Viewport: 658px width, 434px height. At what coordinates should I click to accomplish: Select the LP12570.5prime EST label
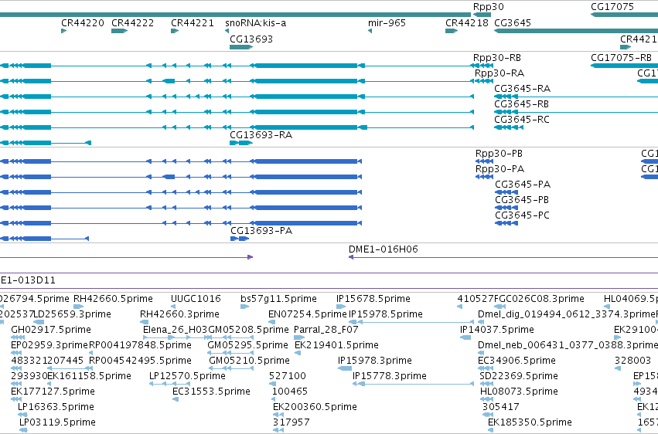pos(187,377)
